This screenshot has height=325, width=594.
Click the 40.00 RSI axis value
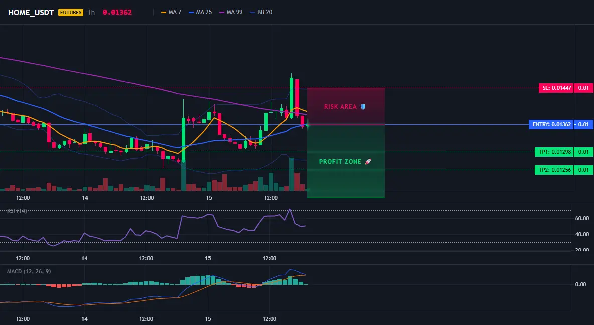(582, 234)
